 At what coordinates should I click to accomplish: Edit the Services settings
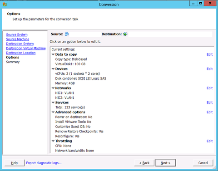pyautogui.click(x=210, y=103)
